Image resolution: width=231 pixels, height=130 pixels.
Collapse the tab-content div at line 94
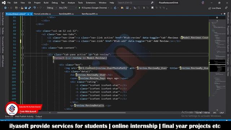pyautogui.click(x=22, y=48)
